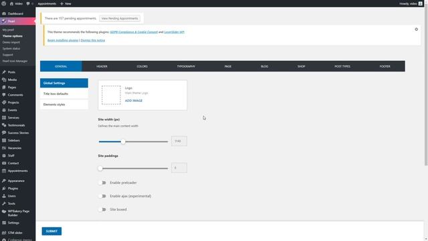This screenshot has height=241, width=428.
Task: Open System status submenu item
Action: click(11, 48)
